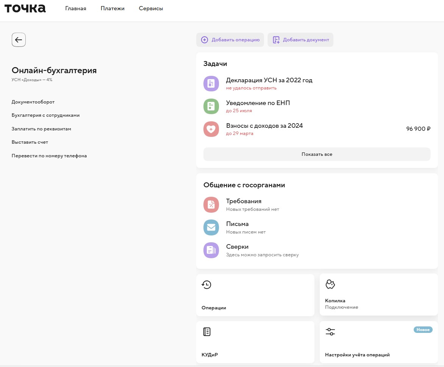Select Выставить счет in the sidebar

point(30,142)
